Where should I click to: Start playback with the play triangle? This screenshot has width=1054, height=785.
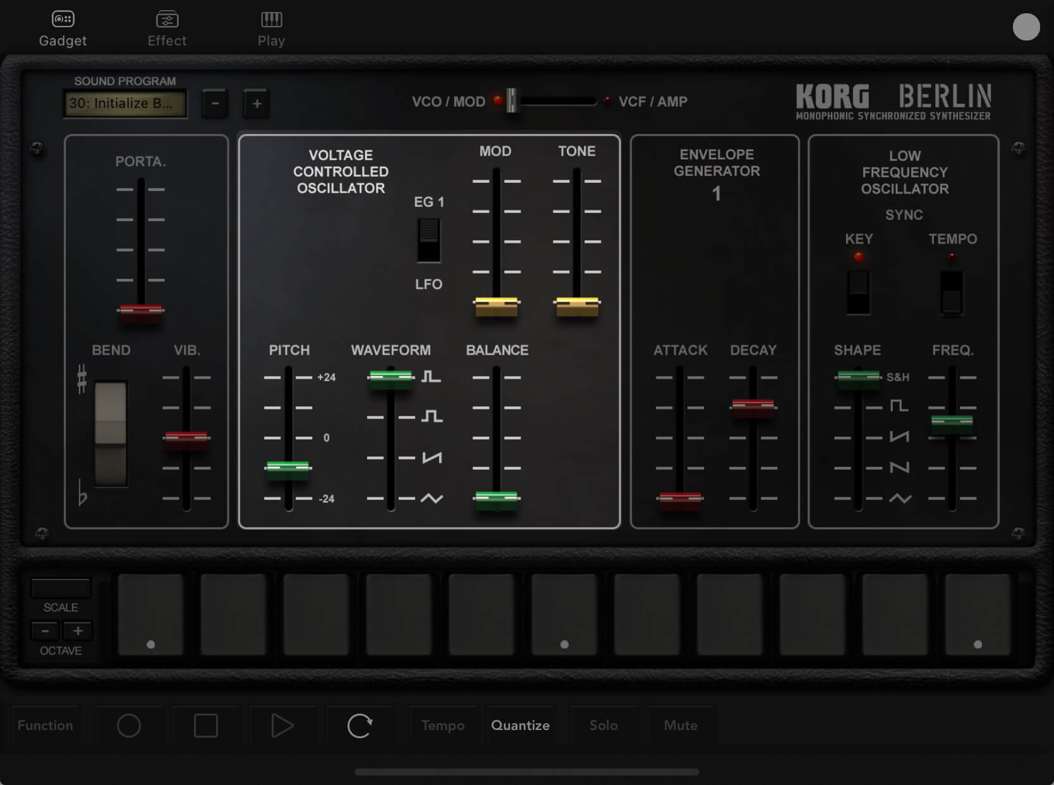coord(282,726)
